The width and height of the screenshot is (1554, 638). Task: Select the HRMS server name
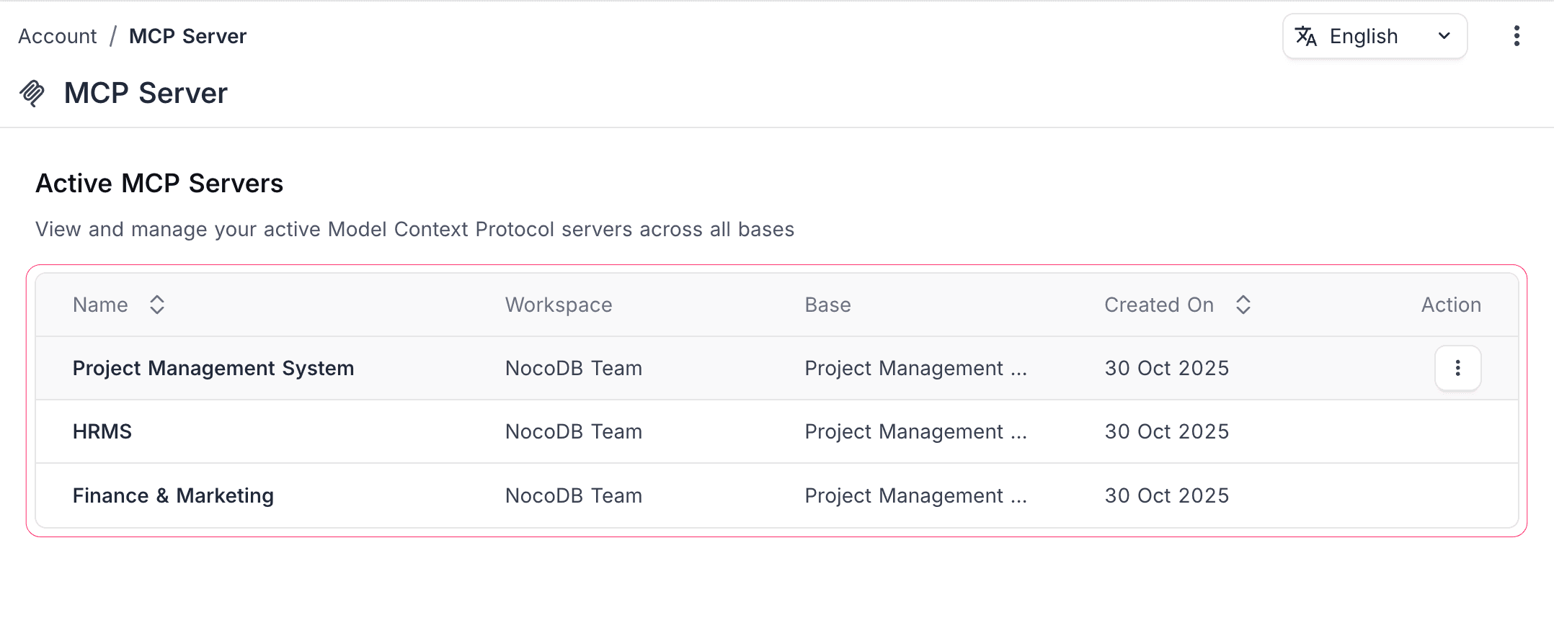(102, 431)
